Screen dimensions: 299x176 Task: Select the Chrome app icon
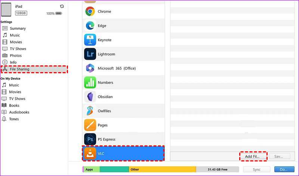pos(90,12)
